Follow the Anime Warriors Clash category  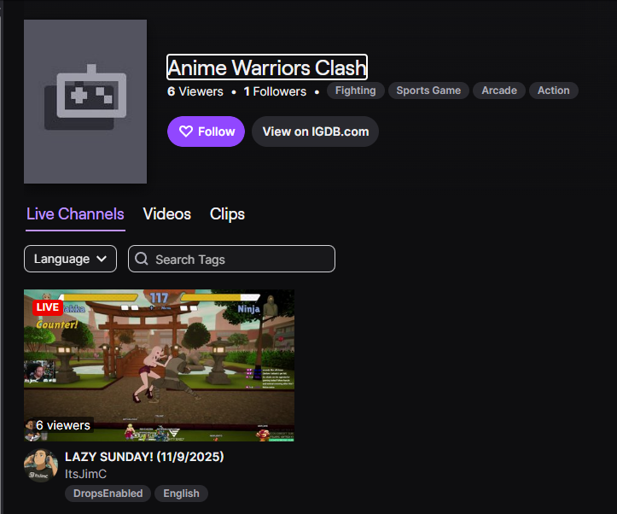click(206, 131)
